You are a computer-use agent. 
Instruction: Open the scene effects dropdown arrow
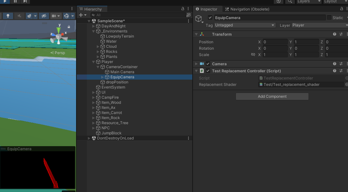tap(35, 16)
